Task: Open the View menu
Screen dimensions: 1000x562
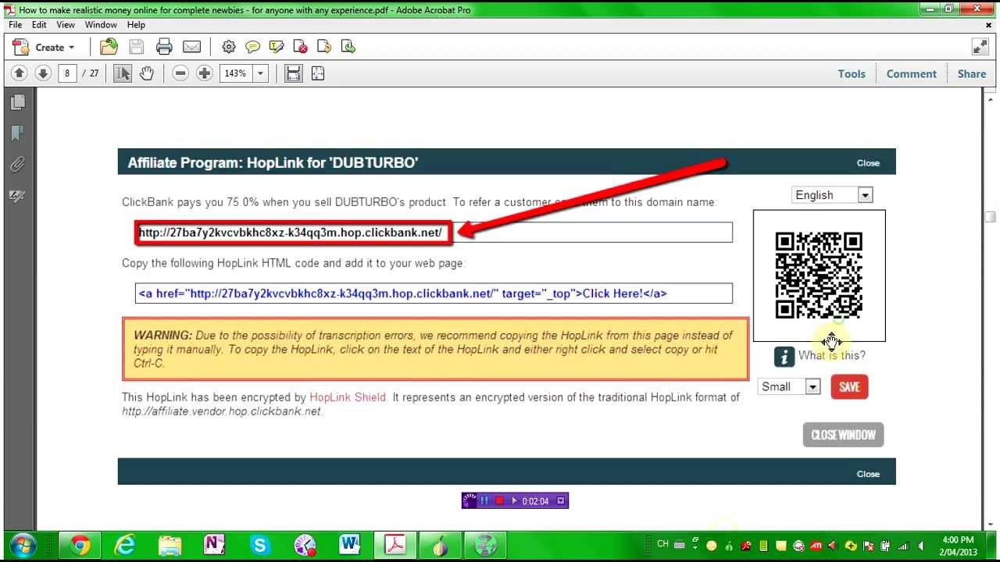Action: point(66,25)
